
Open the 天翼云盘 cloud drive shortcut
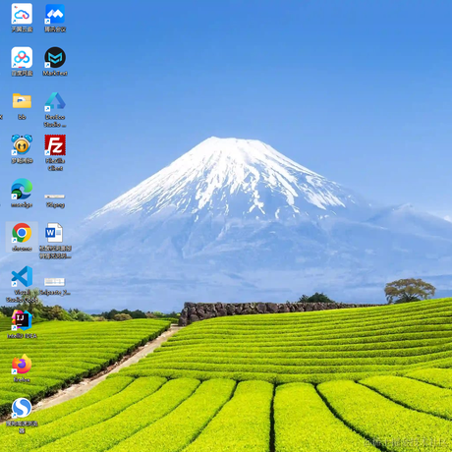pos(22,18)
